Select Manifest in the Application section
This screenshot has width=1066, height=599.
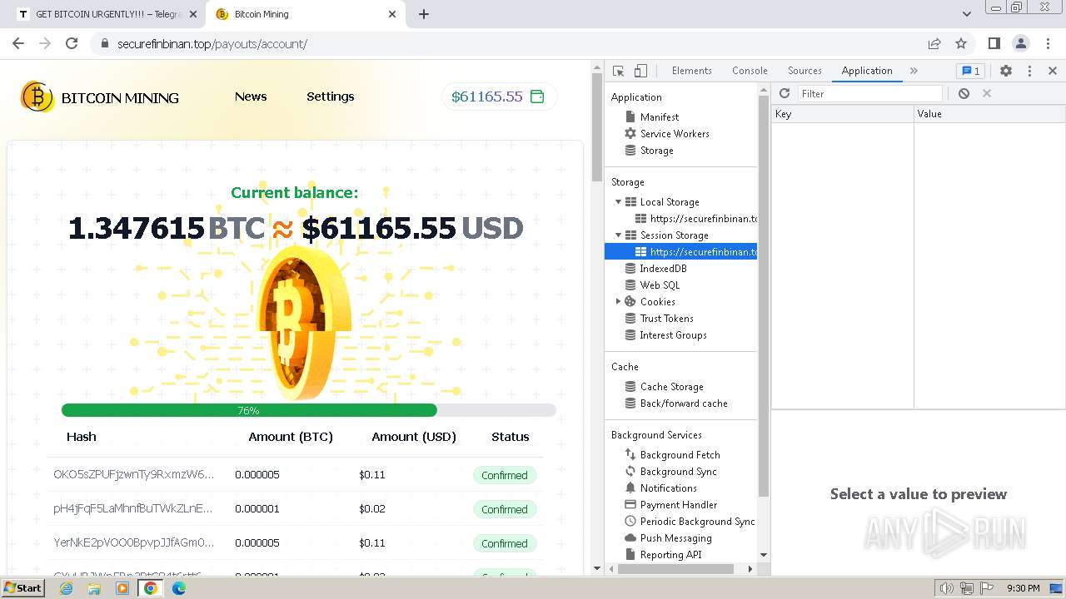(659, 117)
